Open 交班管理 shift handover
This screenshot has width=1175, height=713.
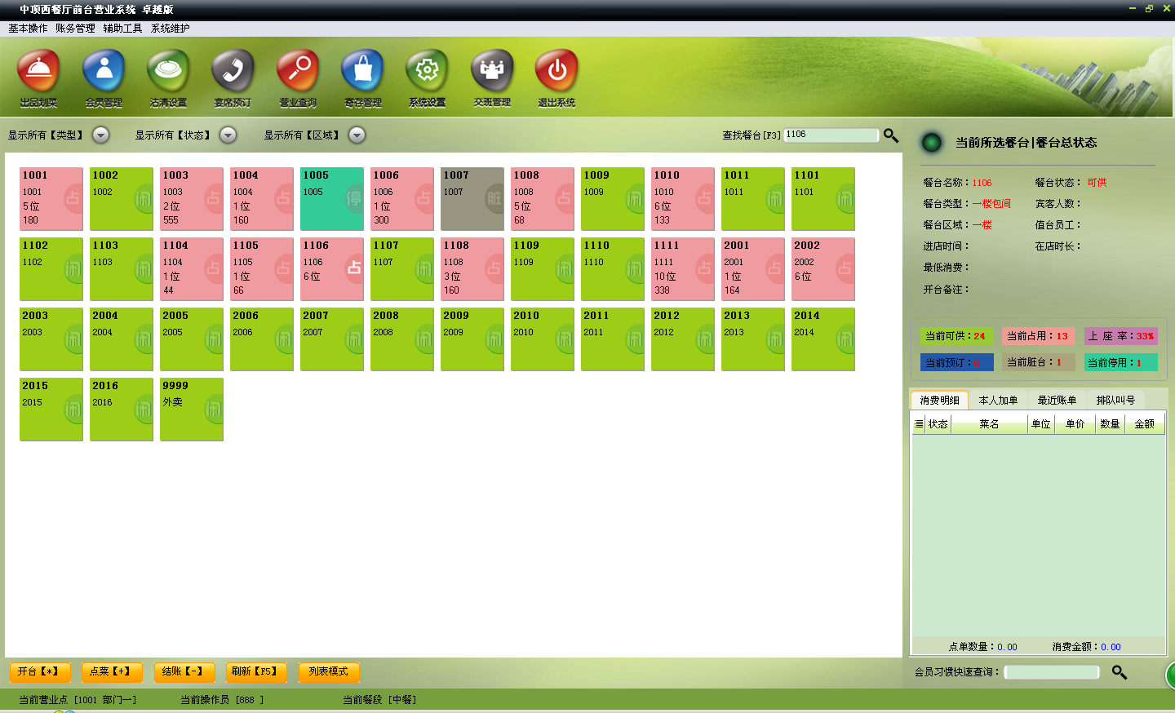(x=492, y=78)
